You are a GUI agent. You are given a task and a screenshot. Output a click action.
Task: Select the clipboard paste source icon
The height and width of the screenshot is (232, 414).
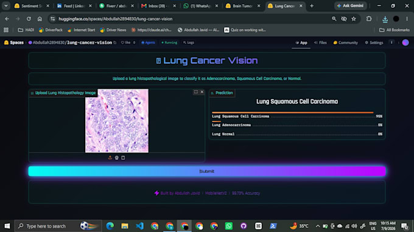[x=123, y=157]
